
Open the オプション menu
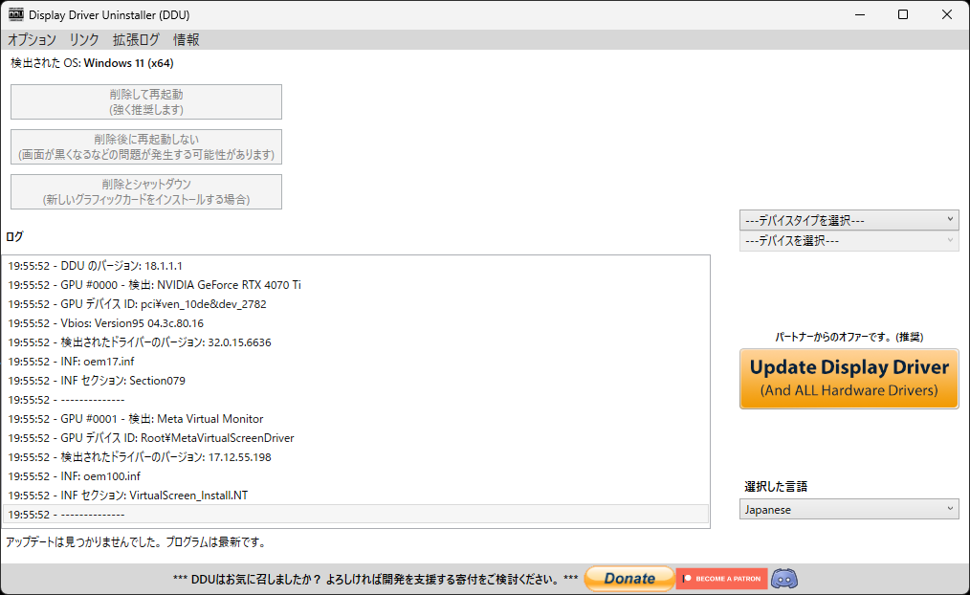click(x=32, y=39)
